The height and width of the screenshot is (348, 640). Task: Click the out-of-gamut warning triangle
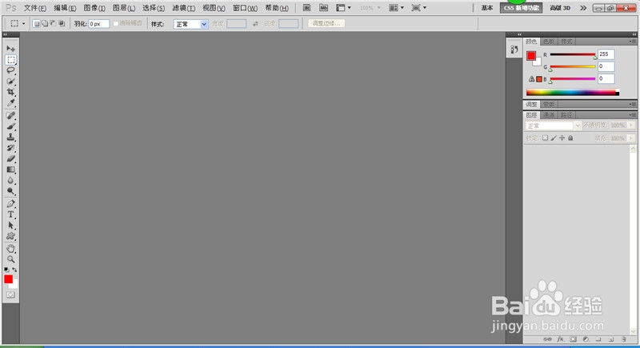(531, 78)
